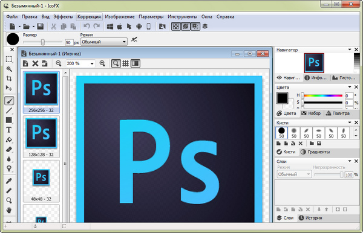Switch to the Палитра tab
Viewport: 363px width, 233px height.
(338, 113)
